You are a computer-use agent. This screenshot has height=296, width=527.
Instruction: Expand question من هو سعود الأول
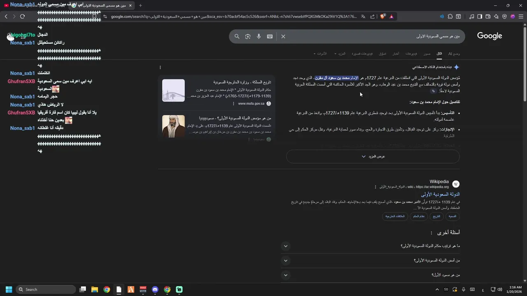(370, 275)
